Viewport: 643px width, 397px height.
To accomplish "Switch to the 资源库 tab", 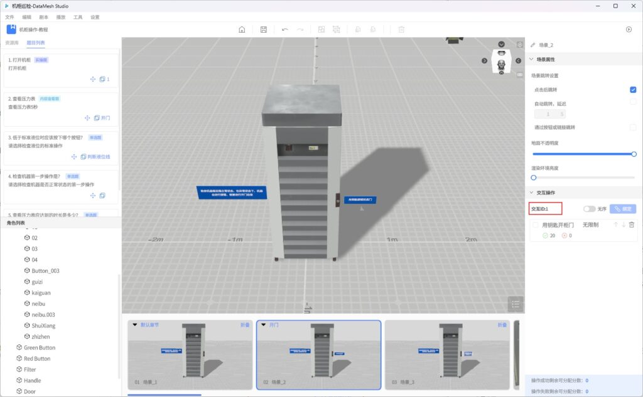I will (x=12, y=43).
